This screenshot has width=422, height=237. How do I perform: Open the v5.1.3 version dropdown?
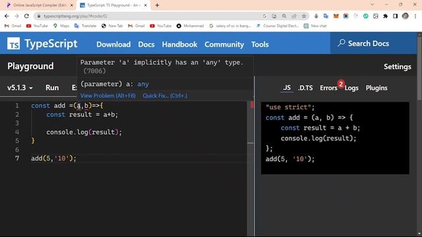tap(20, 88)
